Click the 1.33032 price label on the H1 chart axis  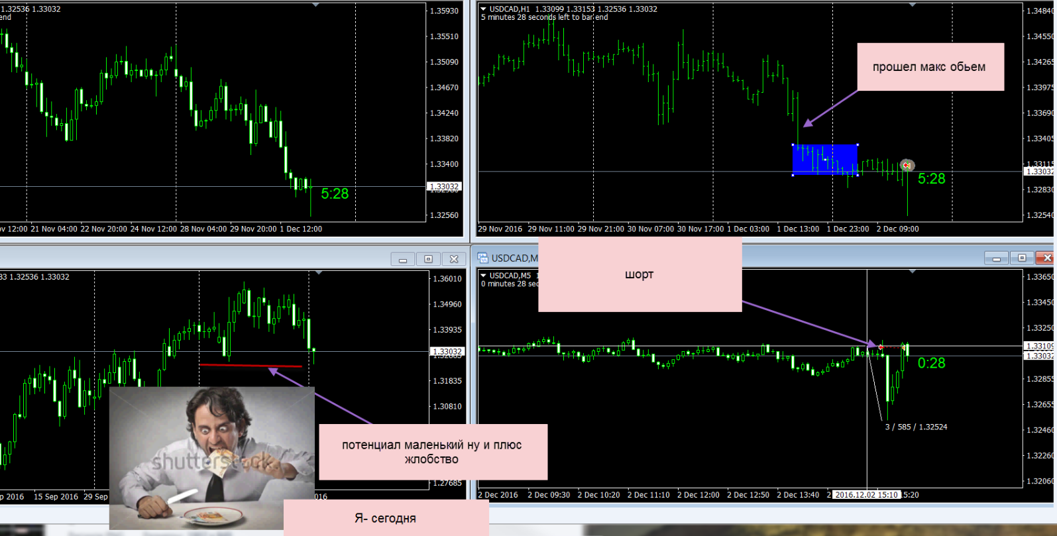tap(1039, 172)
